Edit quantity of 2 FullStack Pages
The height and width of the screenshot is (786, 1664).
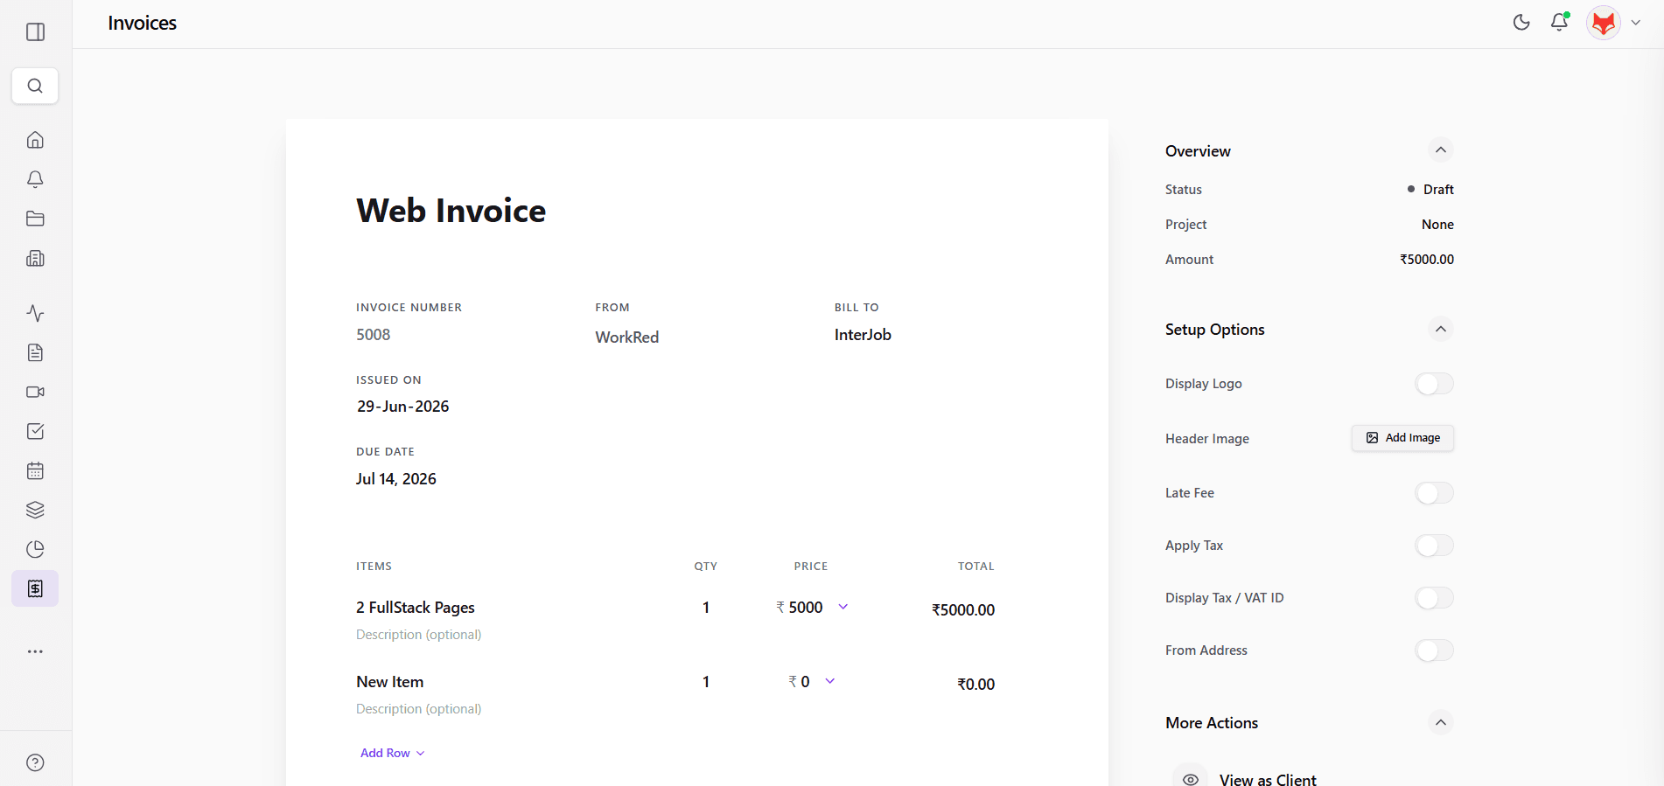pyautogui.click(x=706, y=608)
